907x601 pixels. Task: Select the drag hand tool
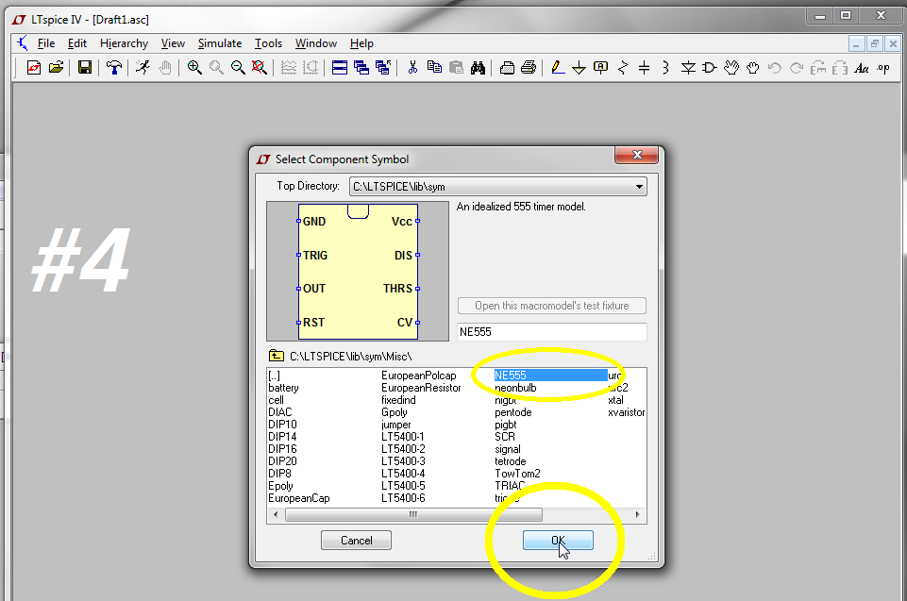click(x=752, y=68)
